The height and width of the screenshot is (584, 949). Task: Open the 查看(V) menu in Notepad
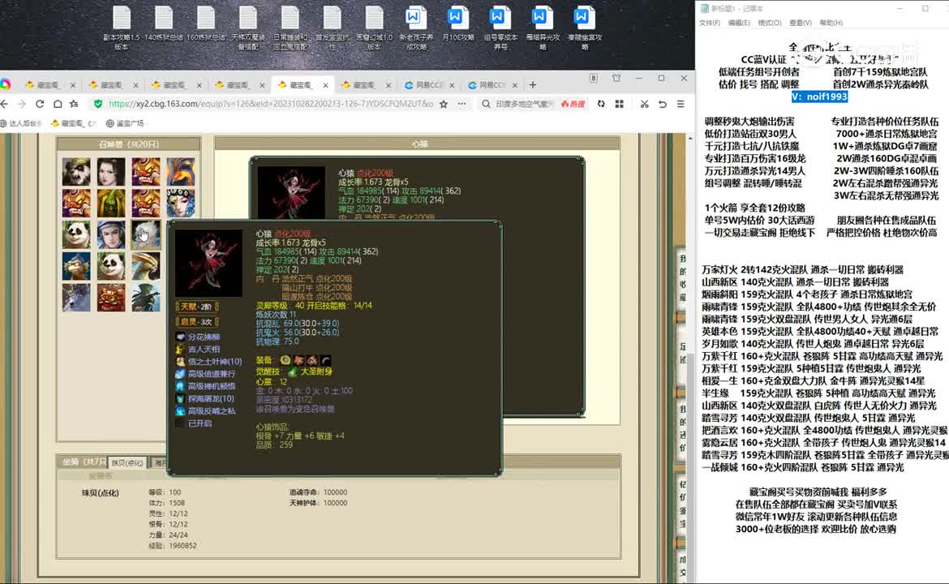tap(800, 23)
